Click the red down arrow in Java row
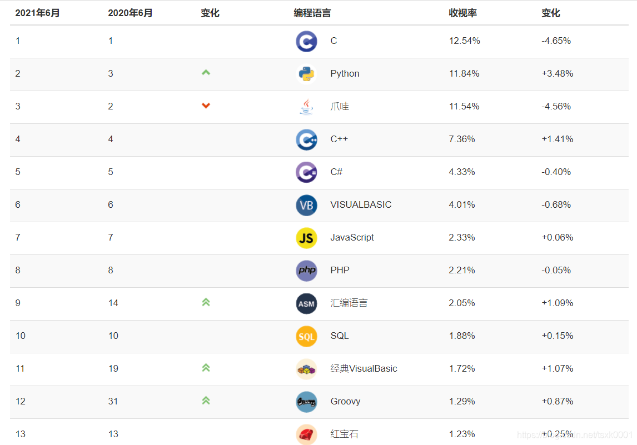 click(x=206, y=106)
